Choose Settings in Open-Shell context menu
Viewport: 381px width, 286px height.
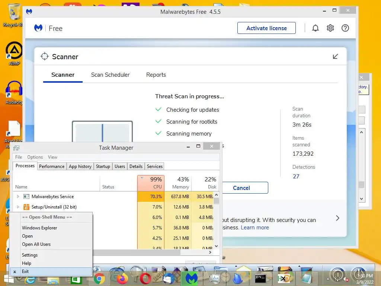[51, 255]
